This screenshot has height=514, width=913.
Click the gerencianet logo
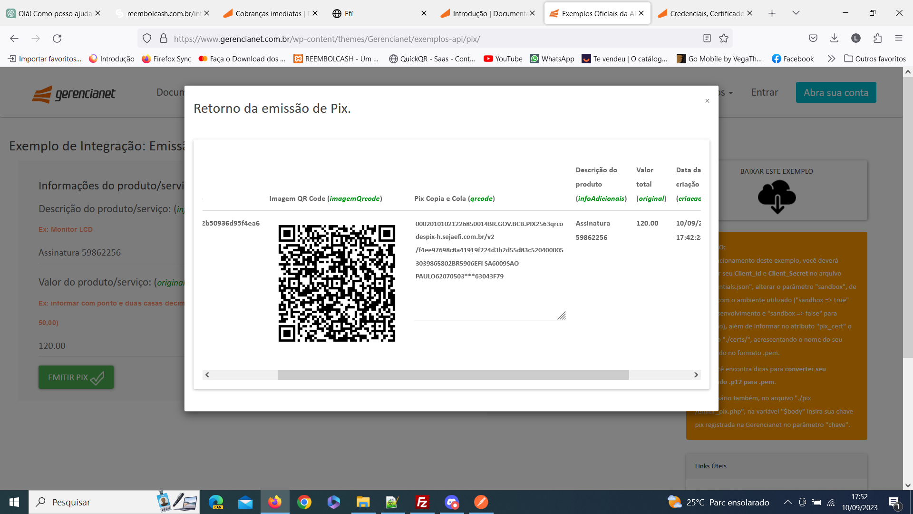point(74,94)
